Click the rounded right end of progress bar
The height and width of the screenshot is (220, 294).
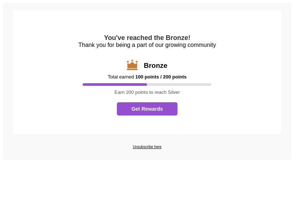(x=210, y=85)
